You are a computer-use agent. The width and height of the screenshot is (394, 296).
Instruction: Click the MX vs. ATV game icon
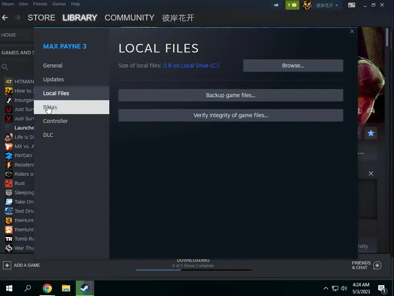(9, 146)
